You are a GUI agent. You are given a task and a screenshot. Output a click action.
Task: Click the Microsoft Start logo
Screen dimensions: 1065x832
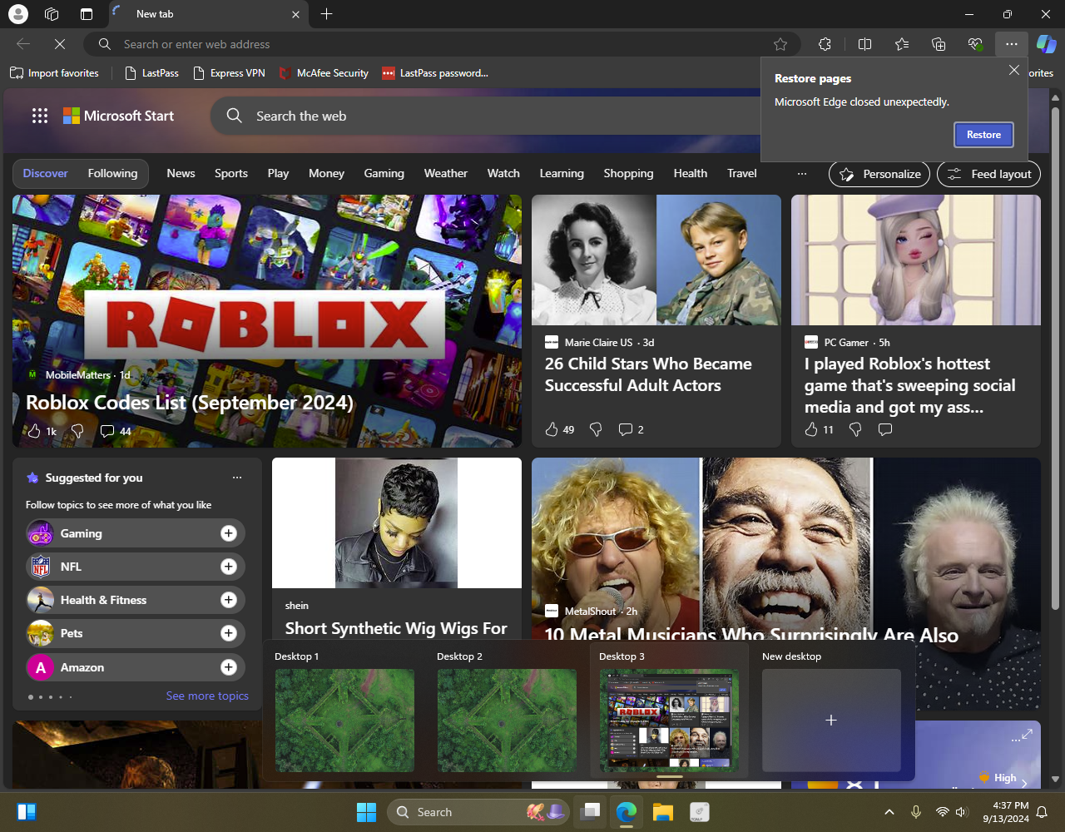coord(119,116)
